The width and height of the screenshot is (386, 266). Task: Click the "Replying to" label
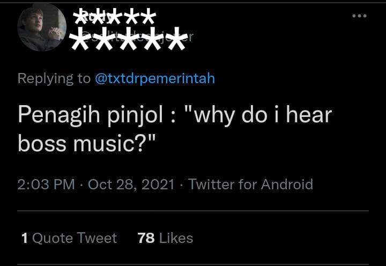coord(54,78)
